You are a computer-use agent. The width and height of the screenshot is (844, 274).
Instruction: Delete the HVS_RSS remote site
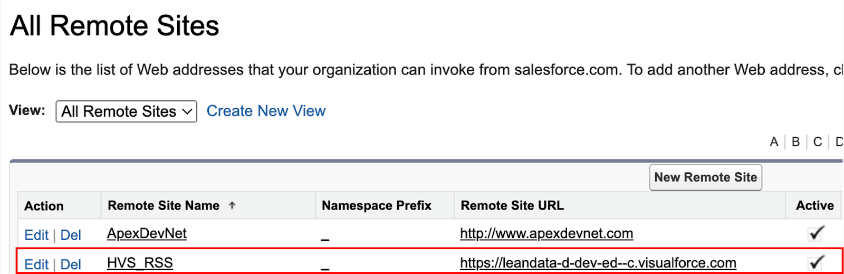tap(71, 264)
